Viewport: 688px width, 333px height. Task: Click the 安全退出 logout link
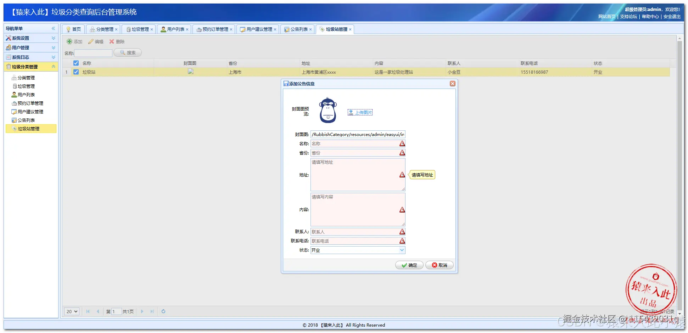672,17
